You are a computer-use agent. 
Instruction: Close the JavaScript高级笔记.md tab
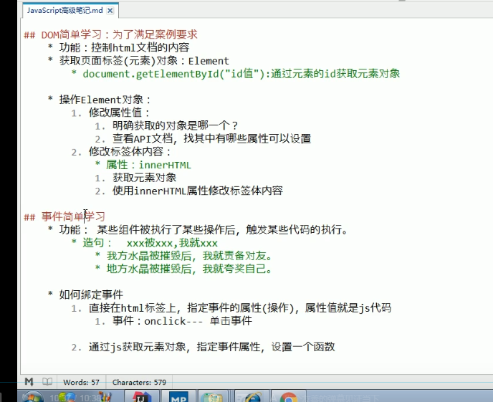click(x=110, y=11)
